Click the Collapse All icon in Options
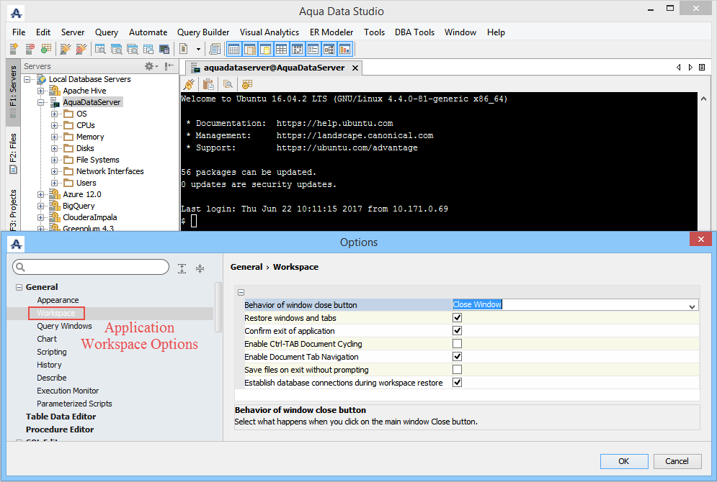The image size is (717, 482). (x=200, y=268)
